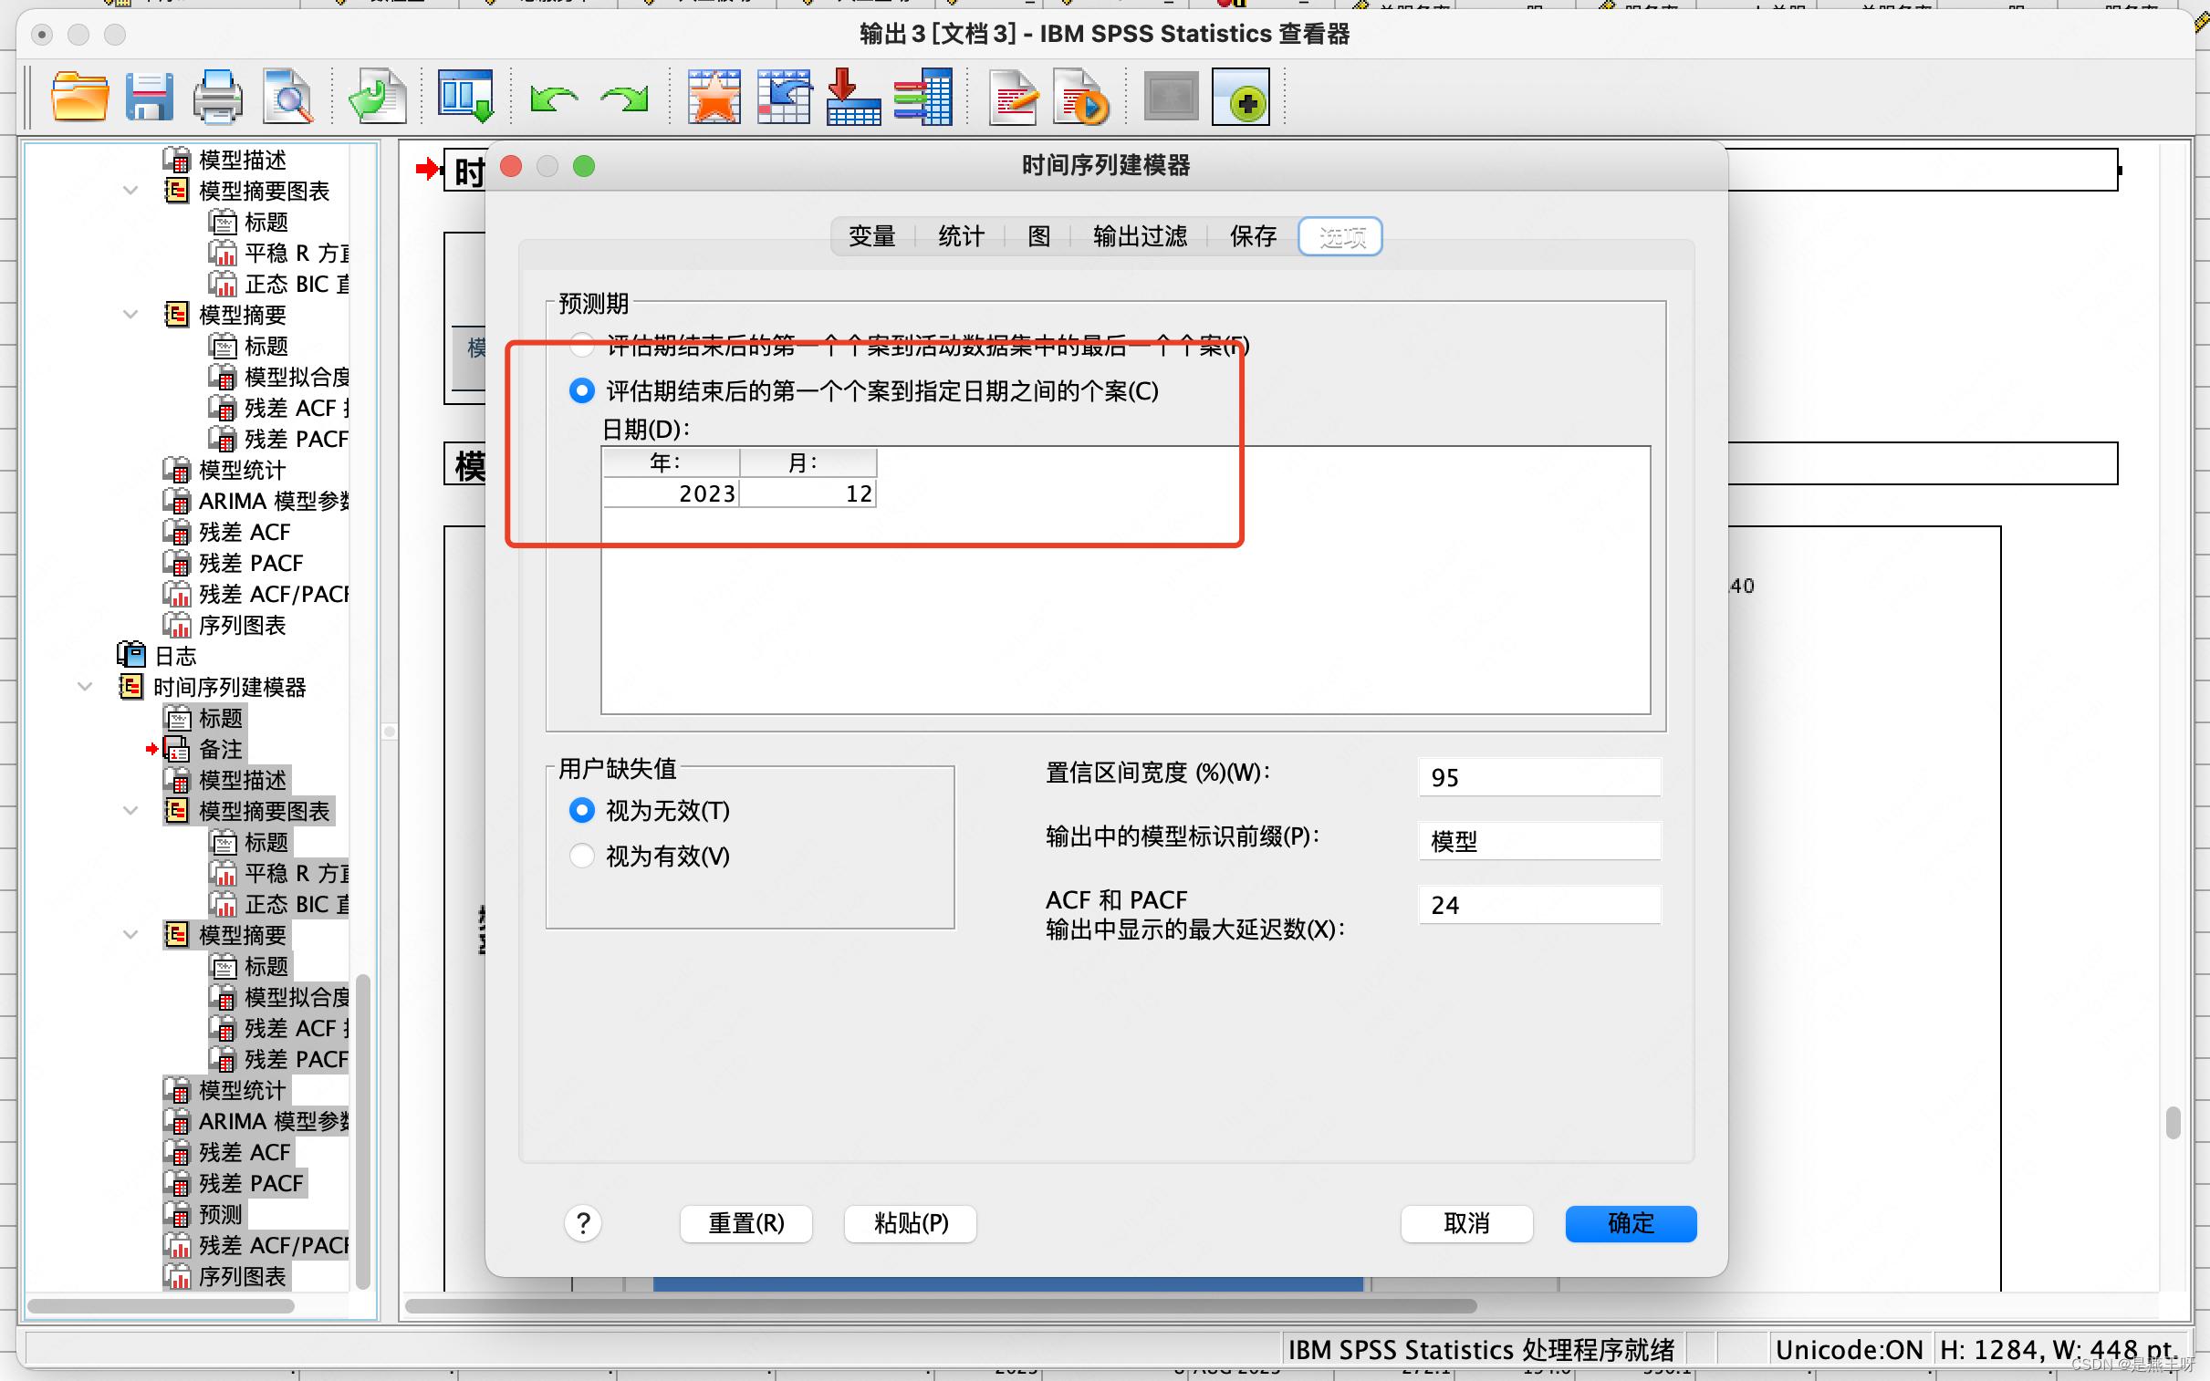The height and width of the screenshot is (1381, 2210).
Task: Select 视为无效(T) missing values option
Action: pyautogui.click(x=582, y=810)
